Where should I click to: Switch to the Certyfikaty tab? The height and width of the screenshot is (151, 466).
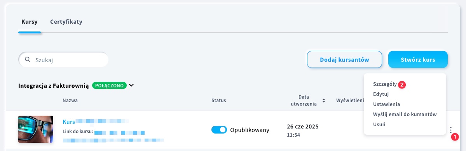click(66, 22)
